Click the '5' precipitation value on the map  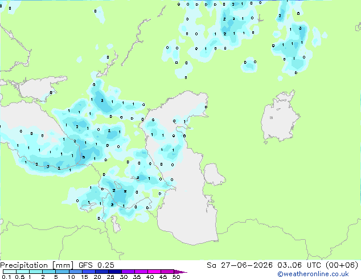click(x=84, y=157)
